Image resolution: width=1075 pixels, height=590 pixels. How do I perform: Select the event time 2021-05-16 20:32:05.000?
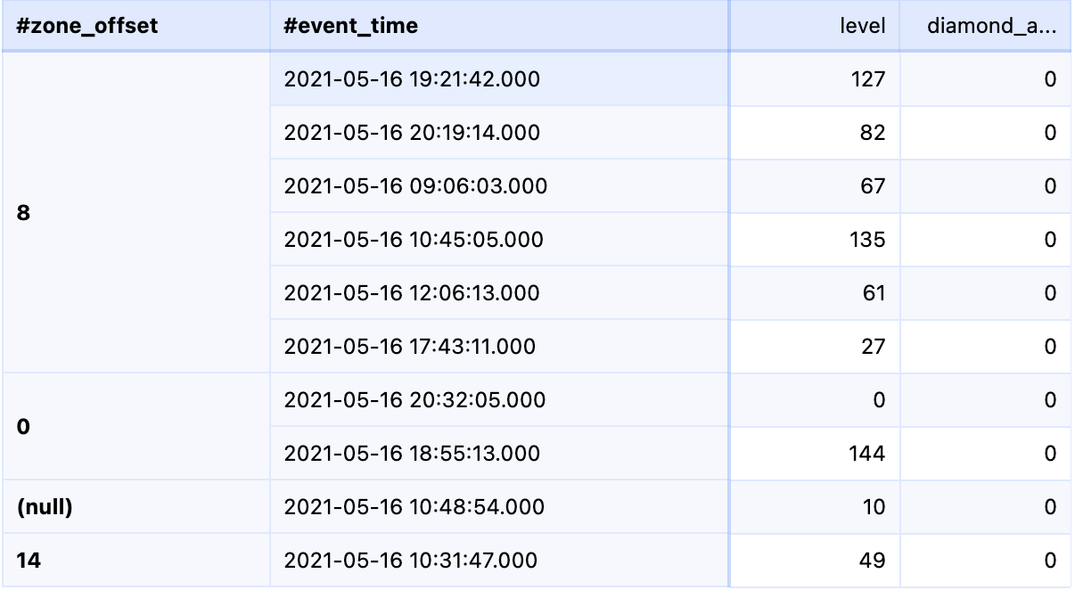(414, 400)
